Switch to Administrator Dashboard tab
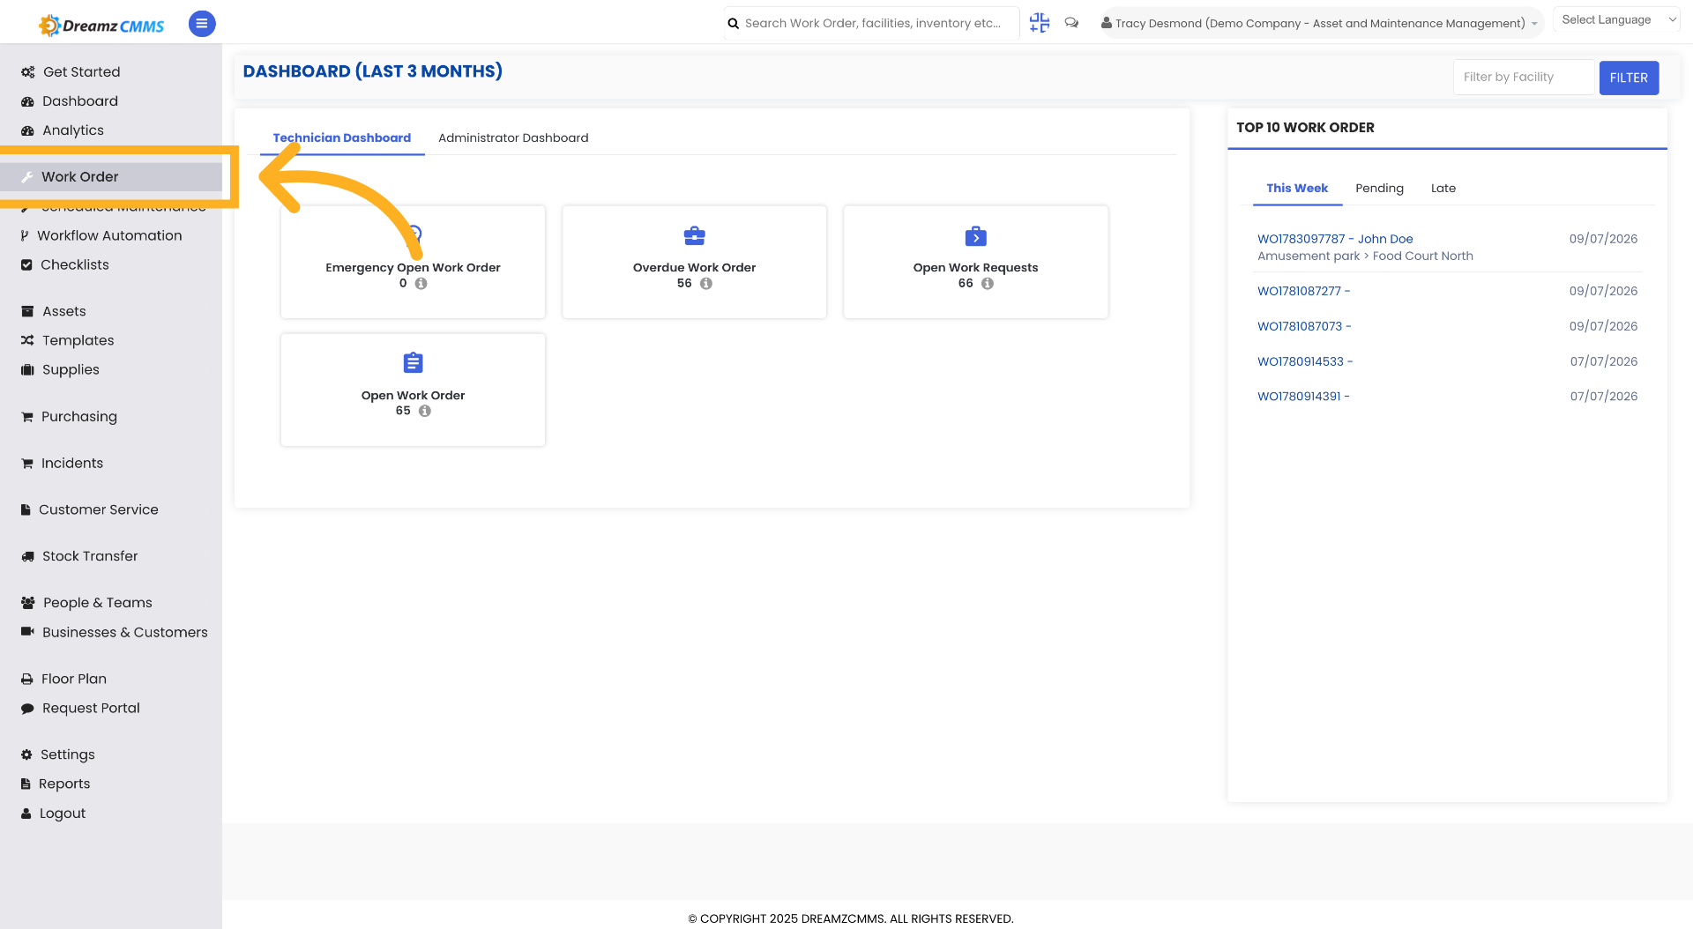Image resolution: width=1693 pixels, height=929 pixels. click(x=513, y=137)
